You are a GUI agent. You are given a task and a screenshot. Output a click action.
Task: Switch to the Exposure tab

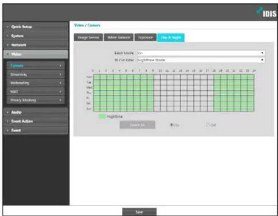pos(146,38)
